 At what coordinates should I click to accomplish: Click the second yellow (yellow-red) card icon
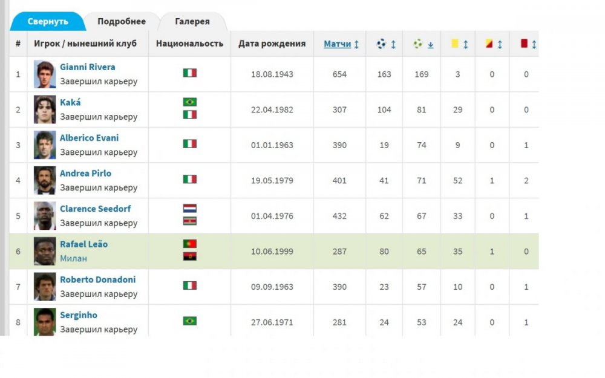coord(489,44)
